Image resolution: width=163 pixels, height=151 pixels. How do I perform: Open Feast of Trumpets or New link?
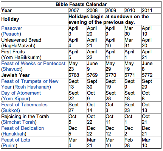coord(30,81)
